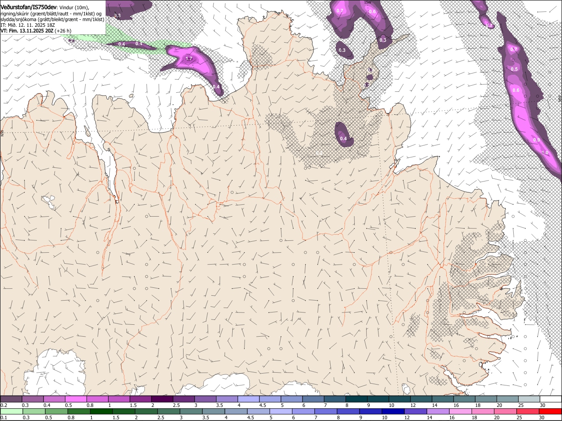Click the '0.9' snowfall value on the map
562x421 pixels.
pyautogui.click(x=536, y=140)
